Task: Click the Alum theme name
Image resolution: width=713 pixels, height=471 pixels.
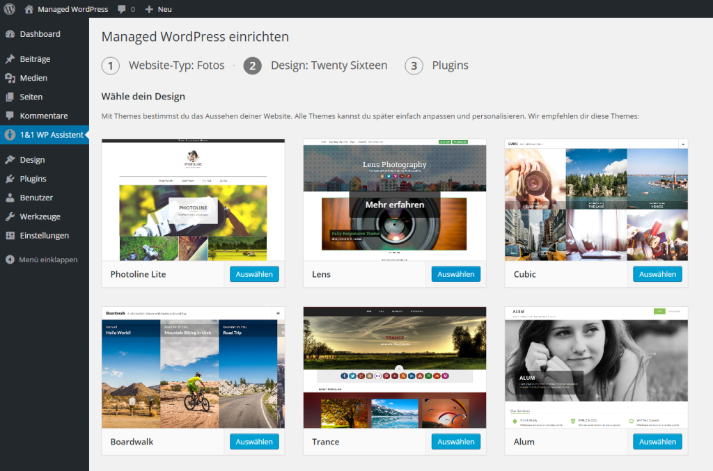Action: [524, 442]
